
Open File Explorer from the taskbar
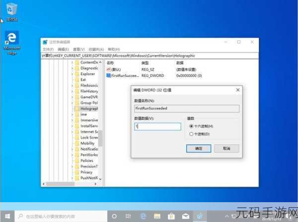(x=157, y=216)
